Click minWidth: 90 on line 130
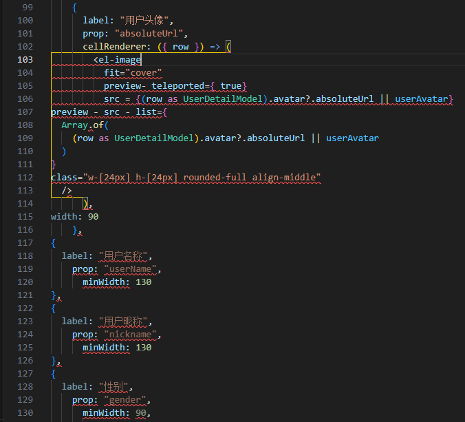Screen dimensions: 465x422 click(114, 413)
